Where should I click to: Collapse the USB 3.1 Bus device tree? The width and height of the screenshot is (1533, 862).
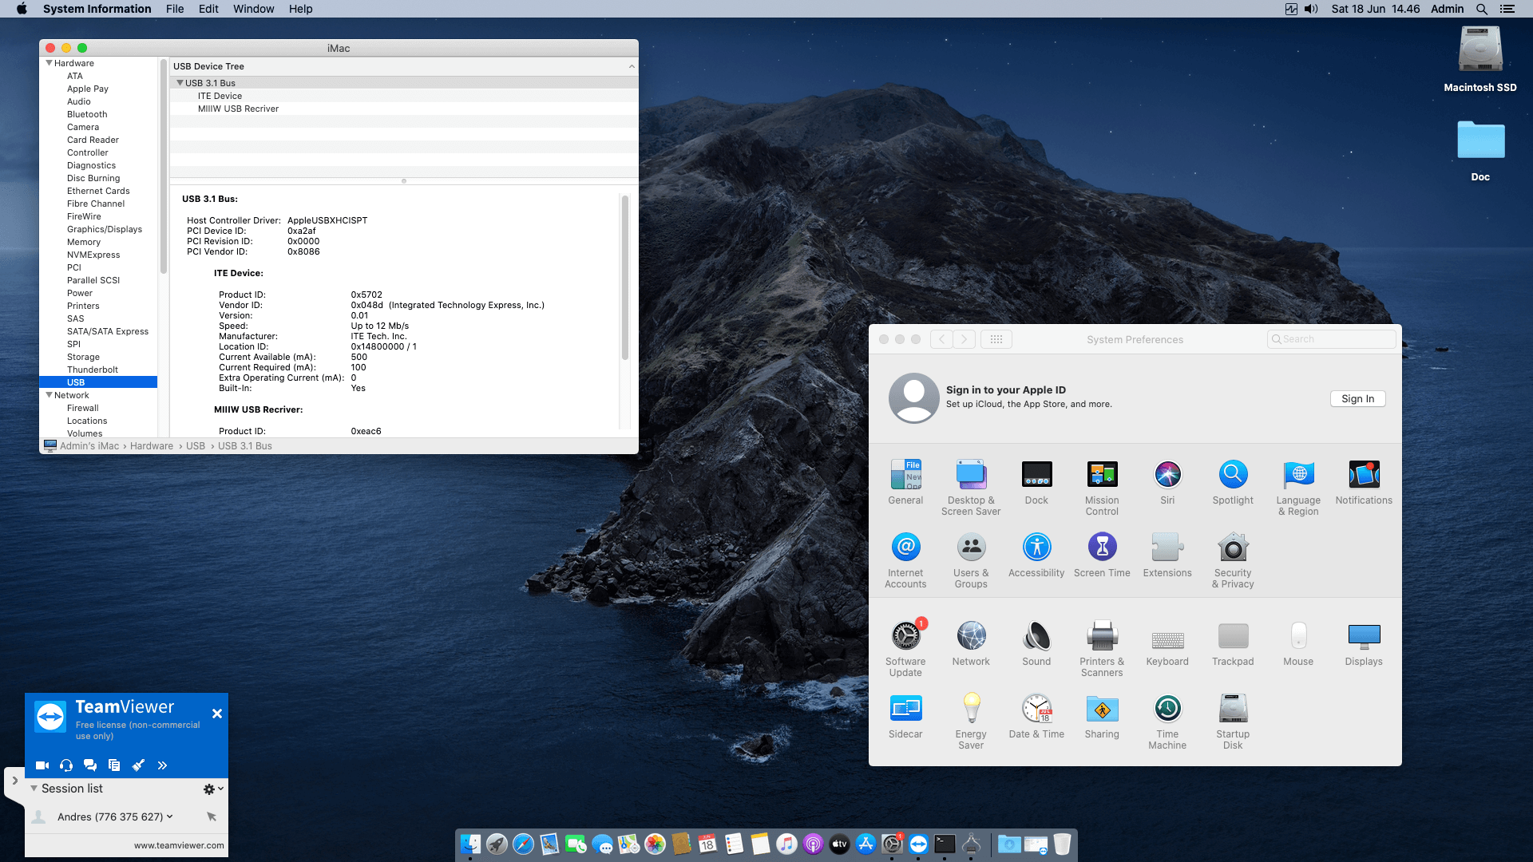[x=179, y=82]
